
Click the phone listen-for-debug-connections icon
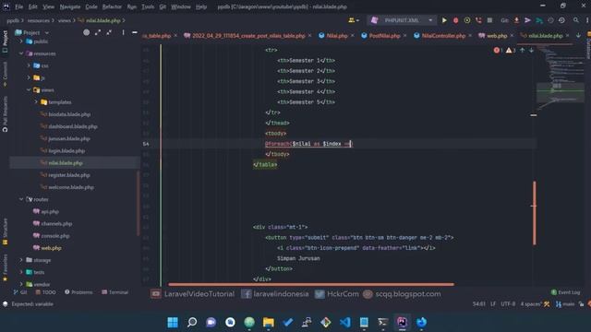pyautogui.click(x=478, y=20)
